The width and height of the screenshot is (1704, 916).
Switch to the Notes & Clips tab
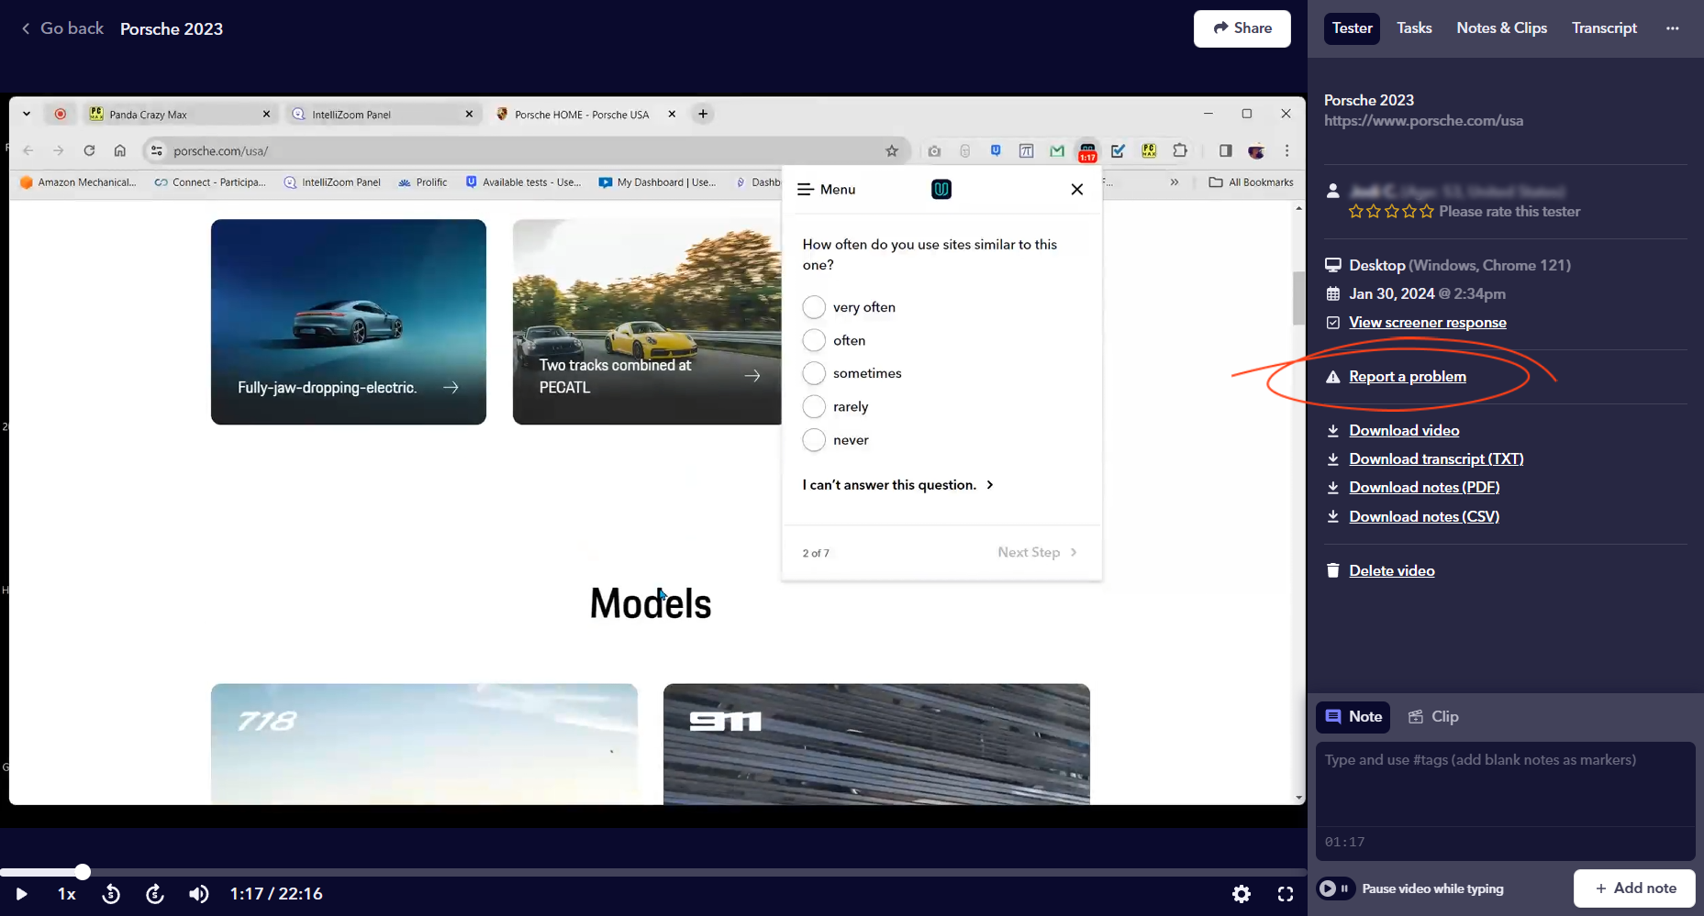(x=1501, y=28)
